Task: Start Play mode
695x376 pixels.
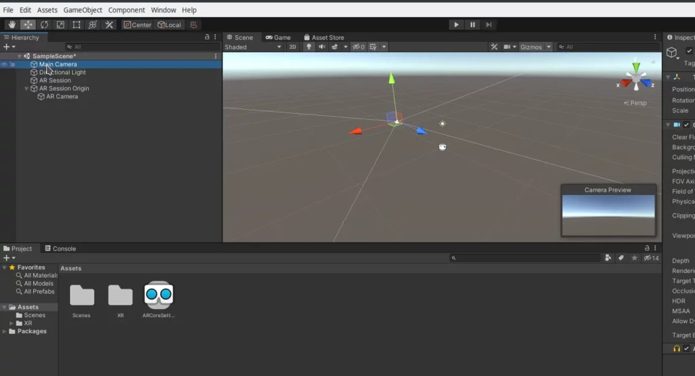Action: click(x=456, y=25)
